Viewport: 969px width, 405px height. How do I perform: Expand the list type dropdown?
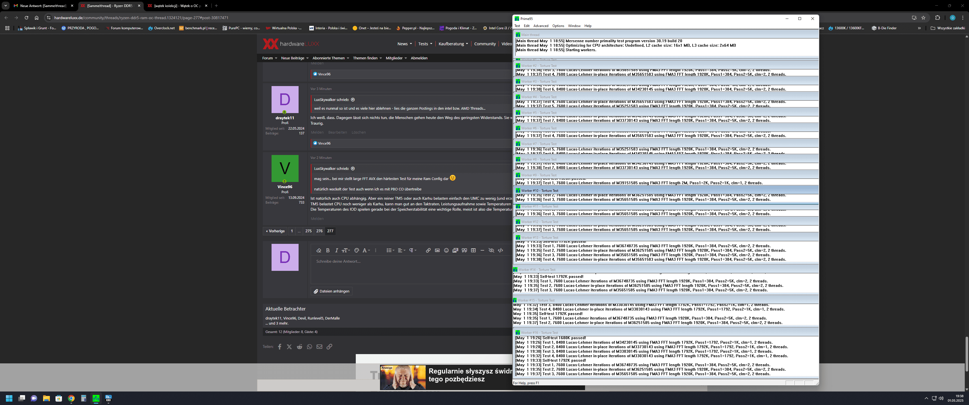click(390, 251)
